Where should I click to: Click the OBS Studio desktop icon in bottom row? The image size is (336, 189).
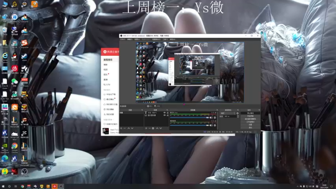(24, 172)
